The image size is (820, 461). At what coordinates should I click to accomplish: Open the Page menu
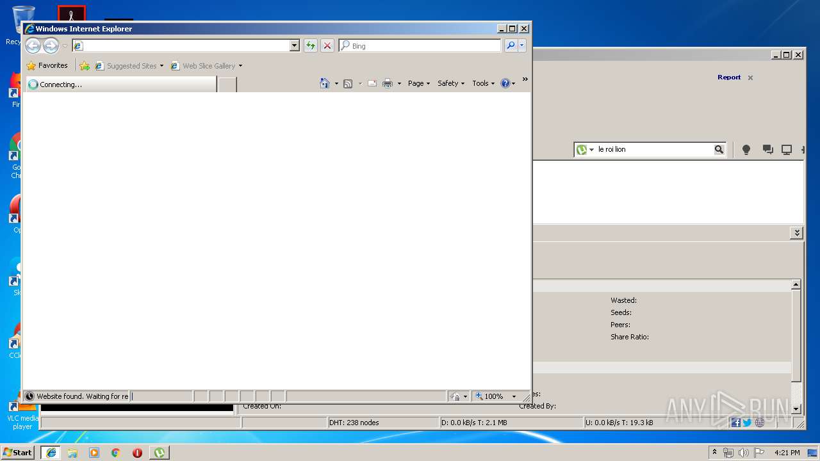coord(419,83)
